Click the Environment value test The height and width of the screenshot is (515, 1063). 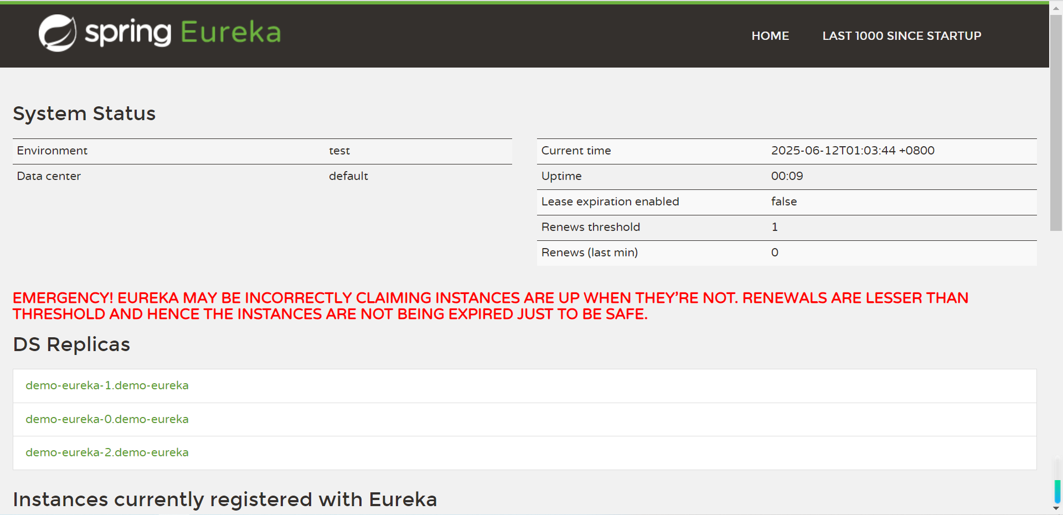point(339,151)
